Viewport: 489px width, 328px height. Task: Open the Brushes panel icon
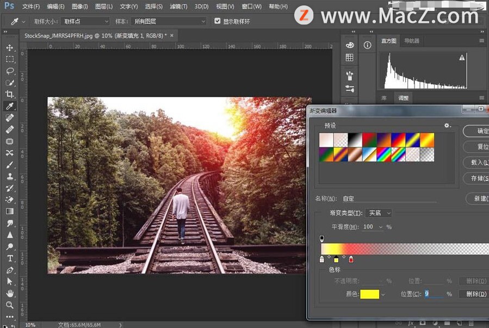(350, 76)
